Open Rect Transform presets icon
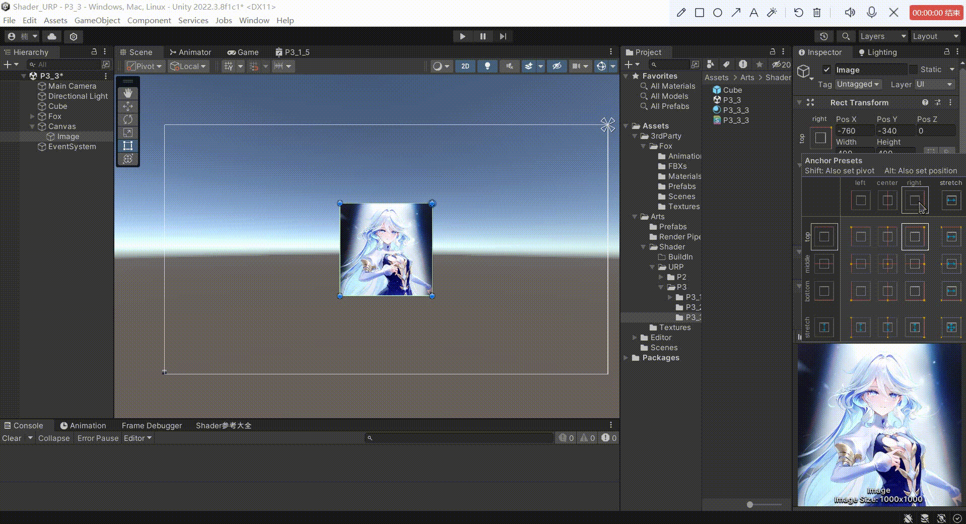Viewport: 966px width, 524px height. [x=938, y=102]
